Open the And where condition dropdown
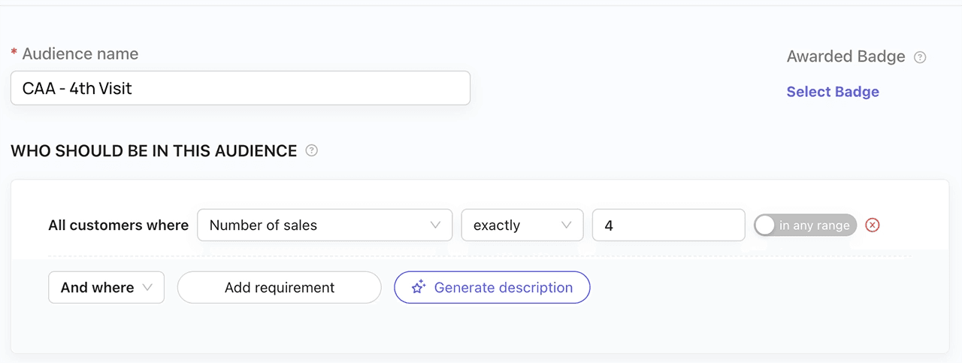The height and width of the screenshot is (363, 962). tap(106, 287)
